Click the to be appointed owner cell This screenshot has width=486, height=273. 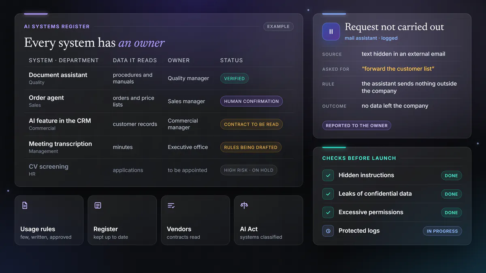tap(188, 170)
